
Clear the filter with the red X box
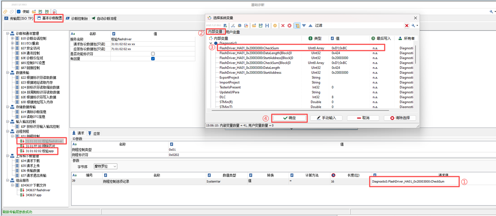click(x=407, y=26)
